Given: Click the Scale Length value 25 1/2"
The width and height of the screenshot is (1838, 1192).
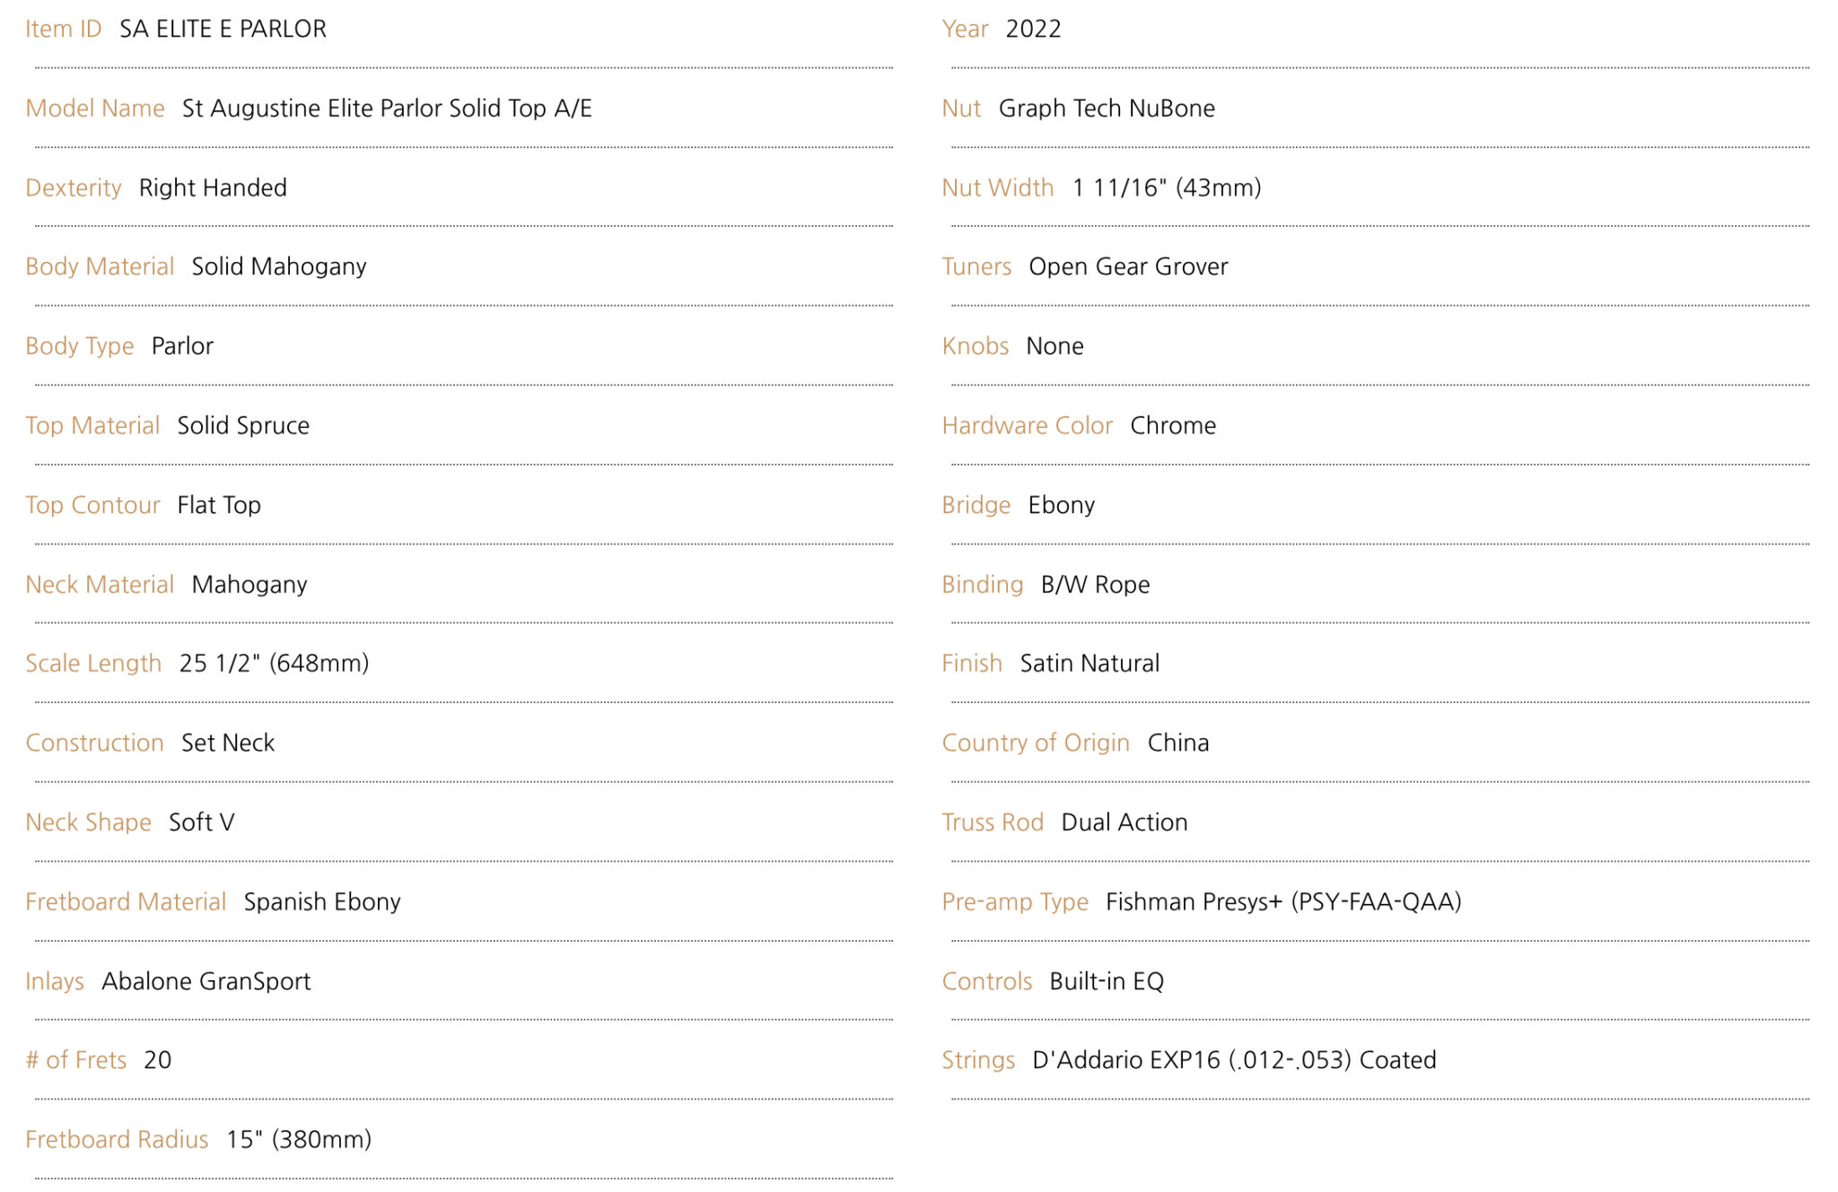Looking at the screenshot, I should coord(220,664).
